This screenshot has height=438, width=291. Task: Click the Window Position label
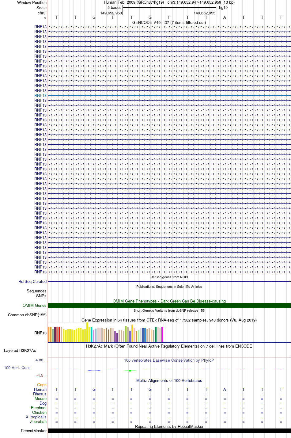32,2
